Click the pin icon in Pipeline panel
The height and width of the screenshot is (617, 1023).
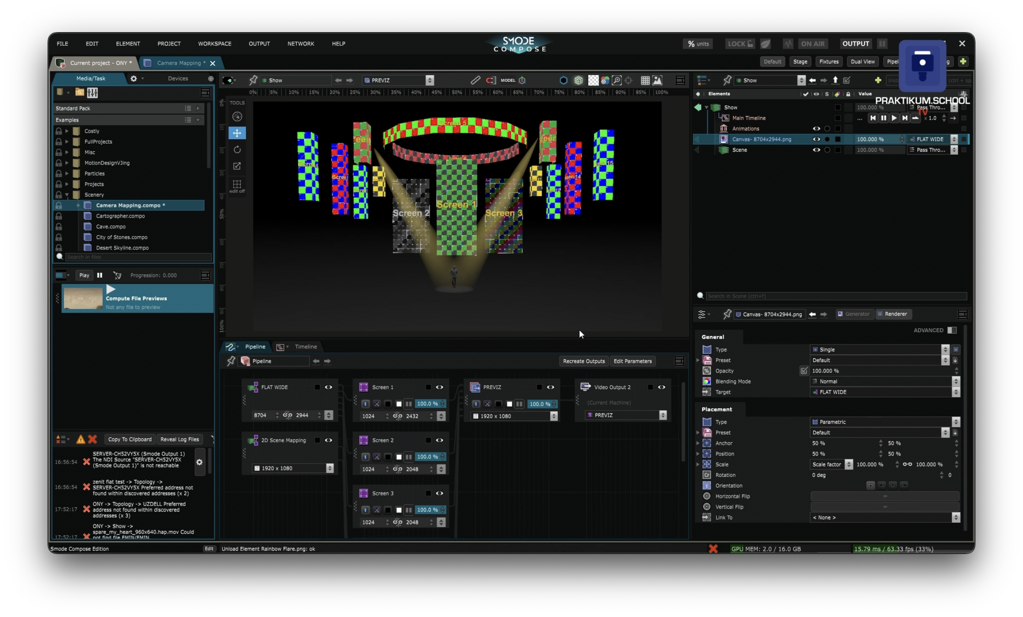click(231, 361)
